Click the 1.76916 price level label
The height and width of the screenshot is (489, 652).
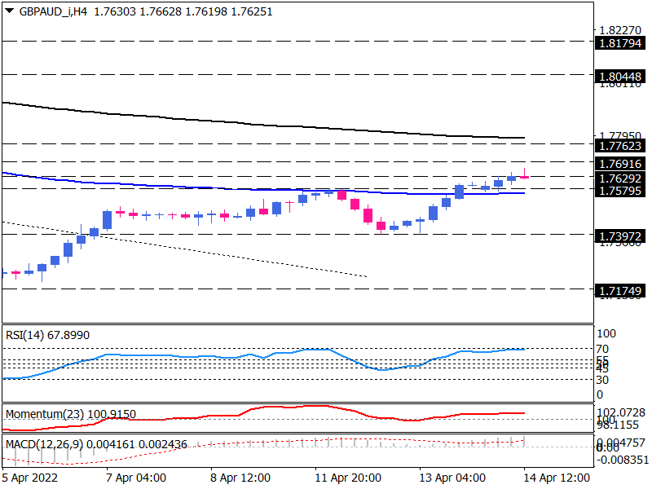[x=620, y=164]
